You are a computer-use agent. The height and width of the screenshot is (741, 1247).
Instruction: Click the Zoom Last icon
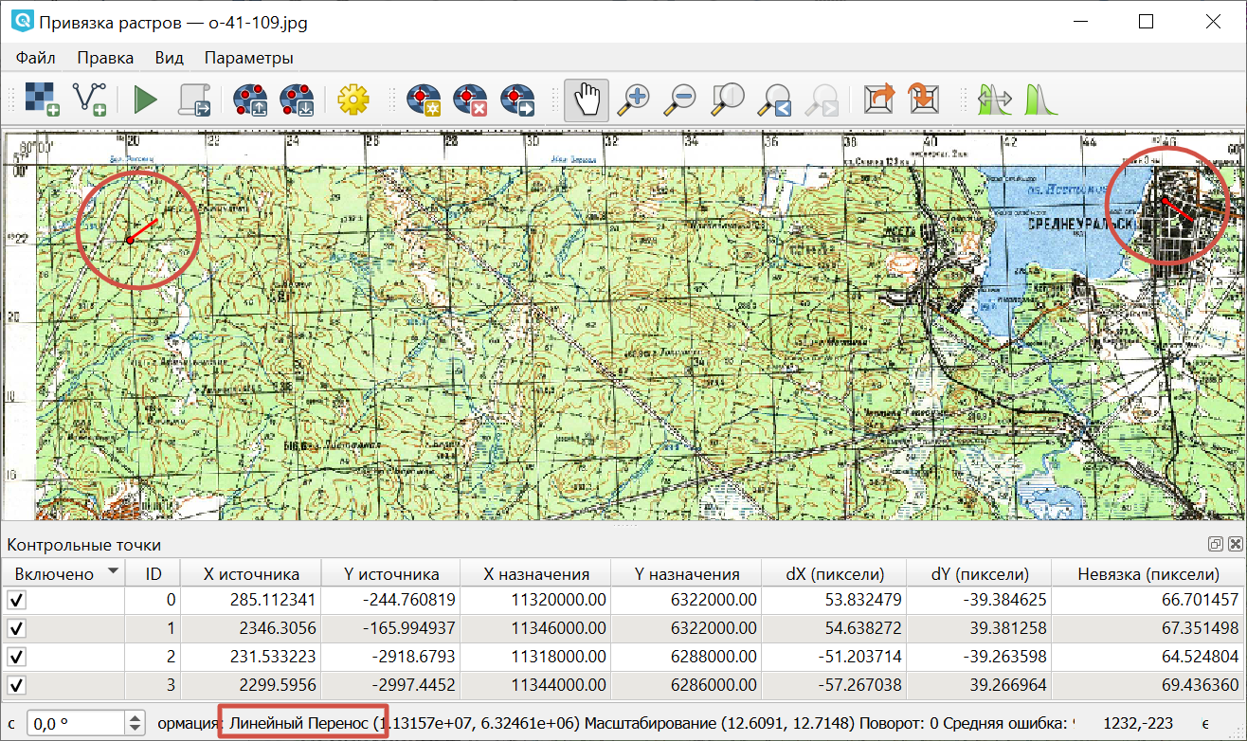776,99
